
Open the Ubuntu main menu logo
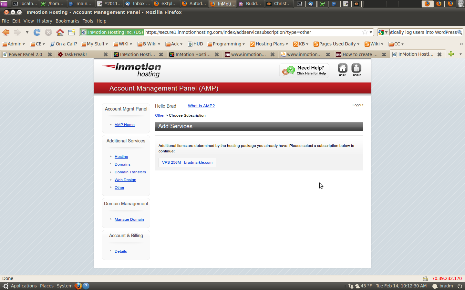click(5, 286)
